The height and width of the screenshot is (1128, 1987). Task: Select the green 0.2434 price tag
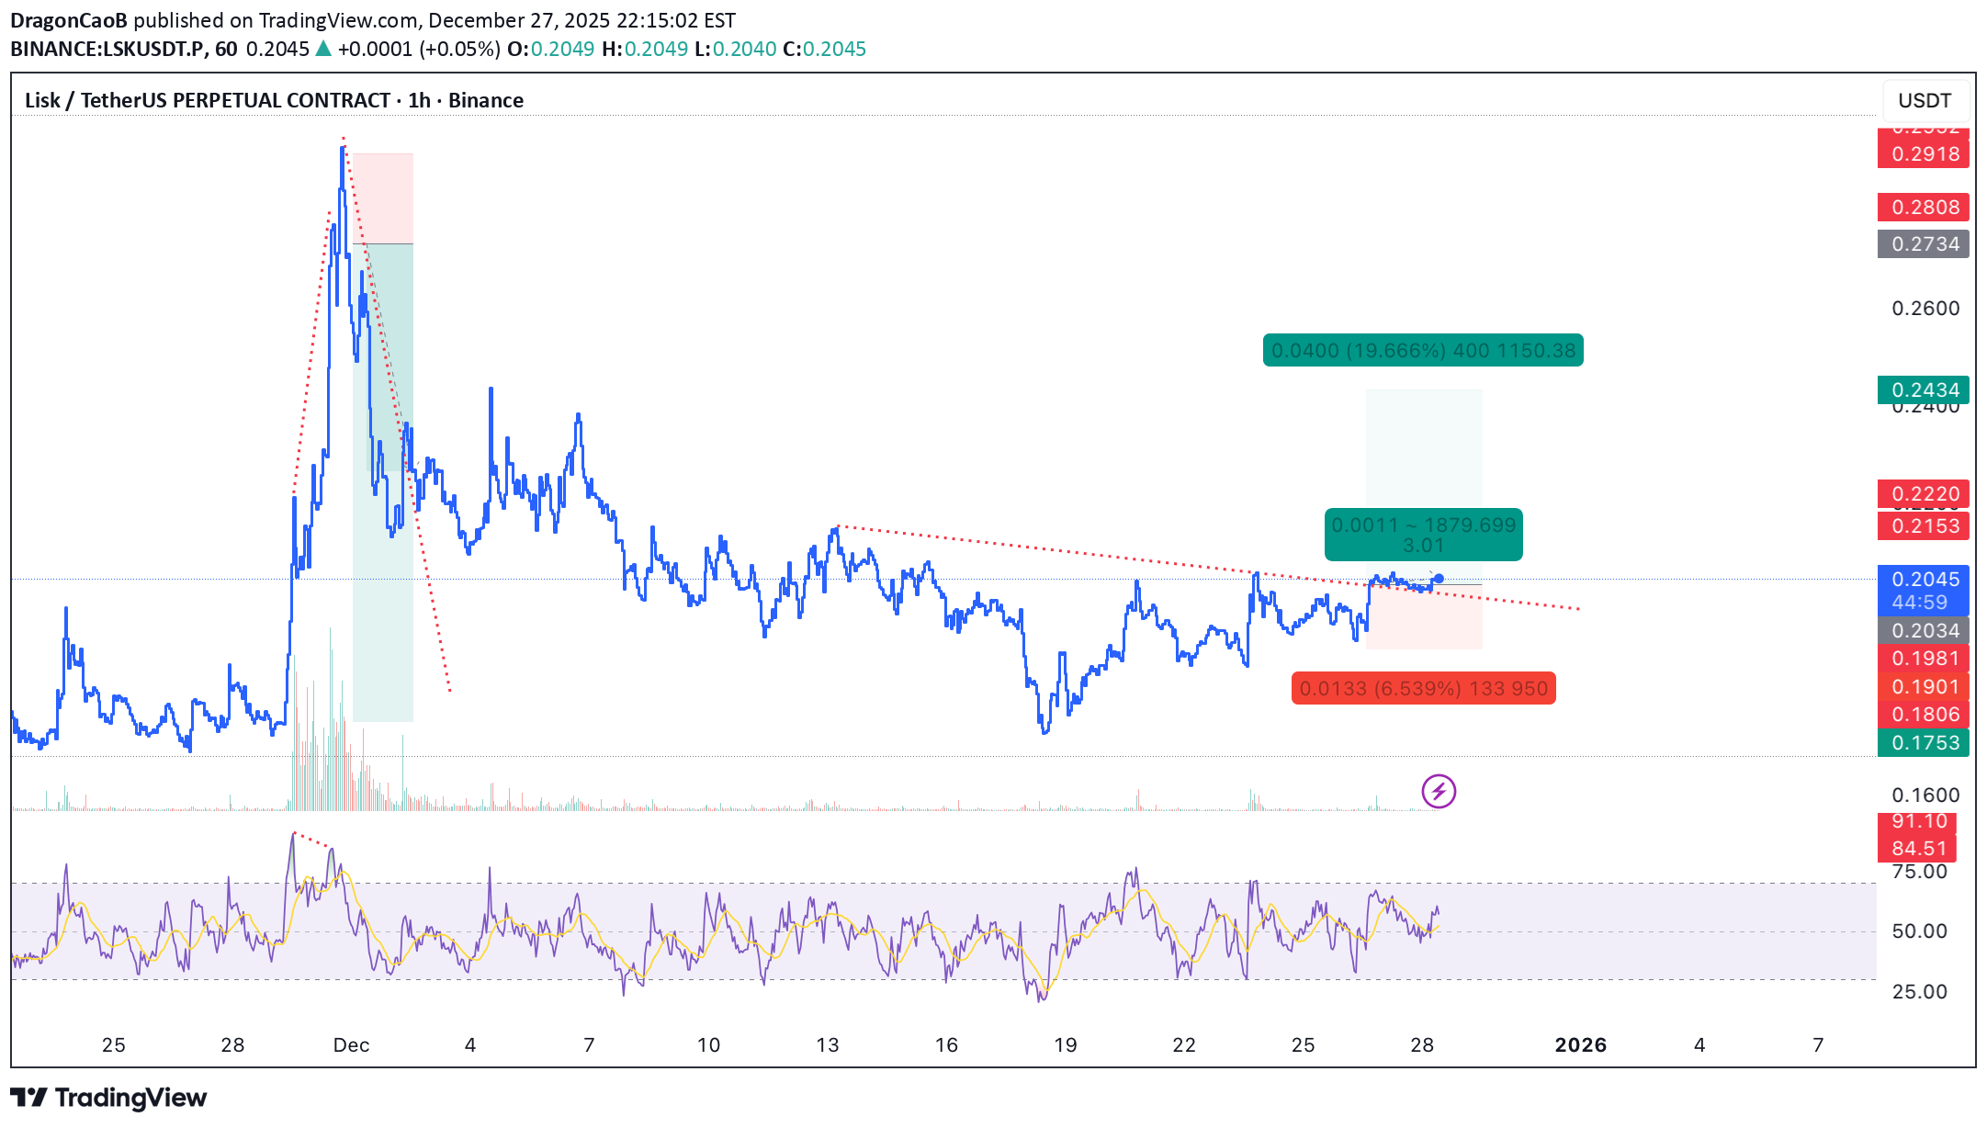point(1923,390)
